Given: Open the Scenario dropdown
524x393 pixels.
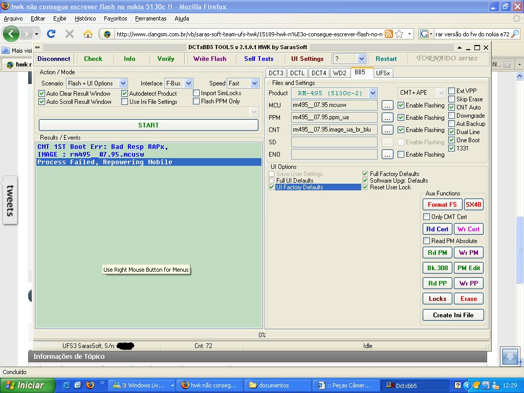Looking at the screenshot, I should click(123, 83).
